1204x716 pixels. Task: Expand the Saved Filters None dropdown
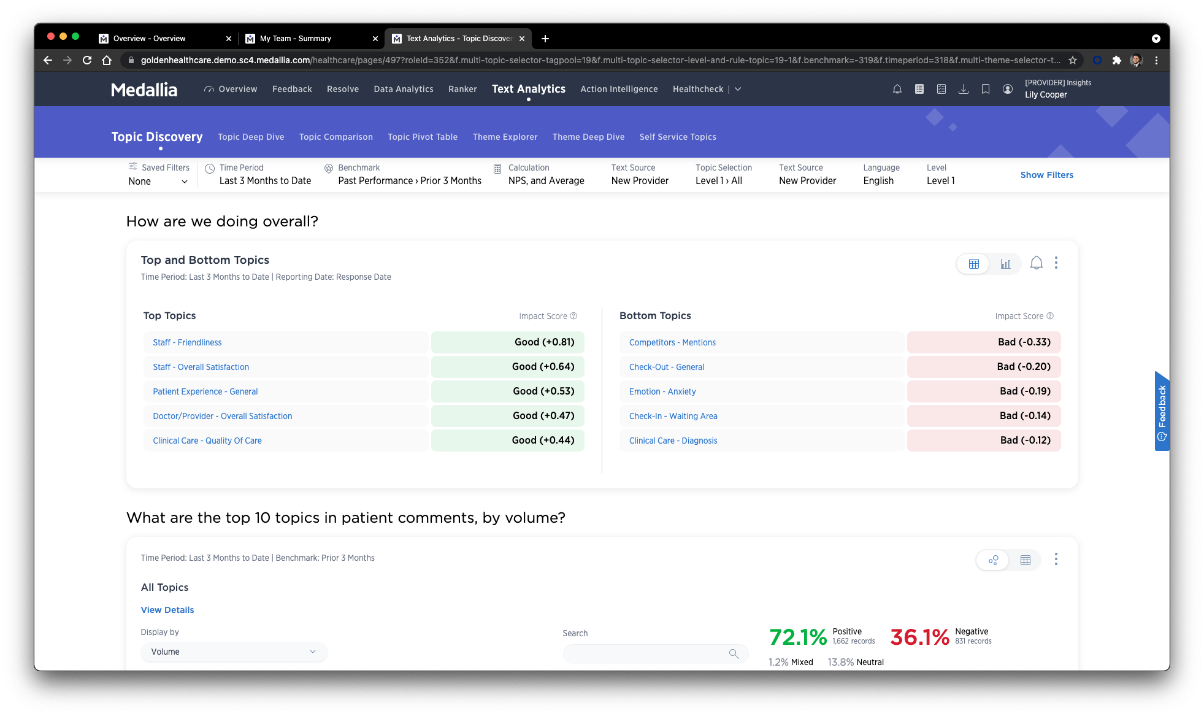pyautogui.click(x=158, y=182)
